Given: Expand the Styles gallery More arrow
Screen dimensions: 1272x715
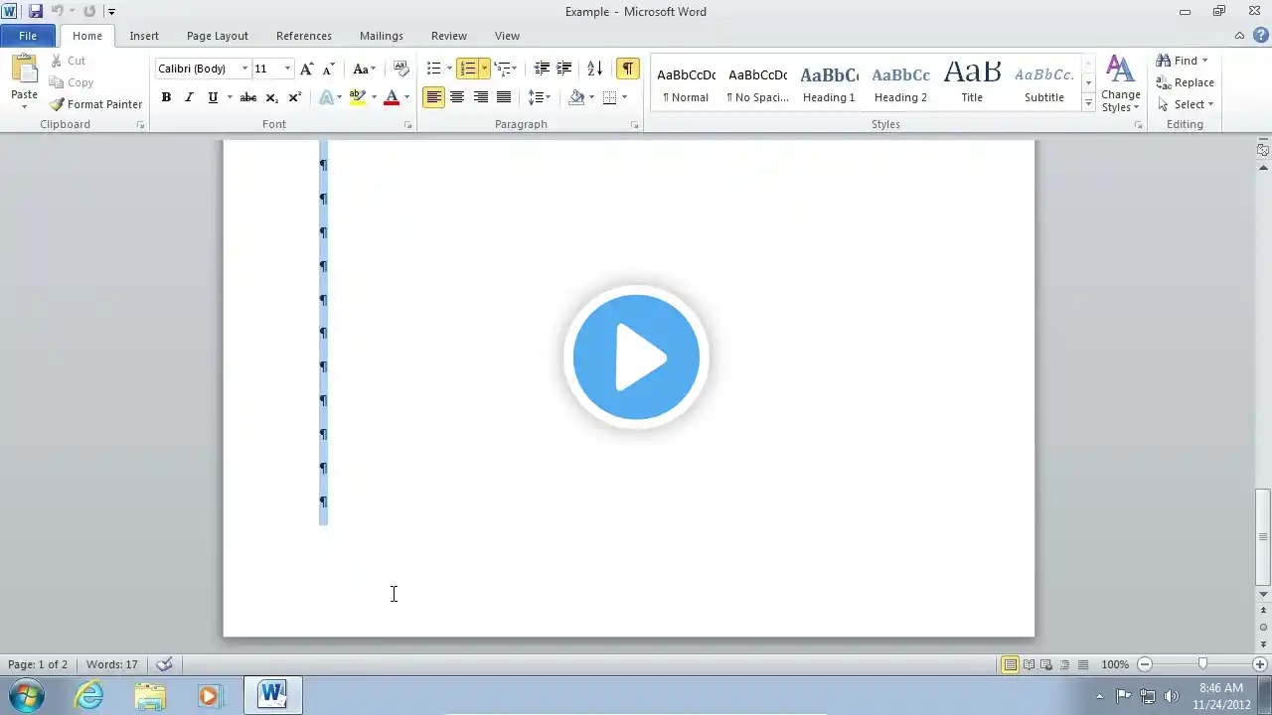Looking at the screenshot, I should (1088, 103).
